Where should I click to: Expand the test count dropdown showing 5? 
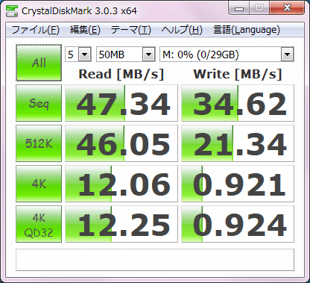(x=85, y=55)
